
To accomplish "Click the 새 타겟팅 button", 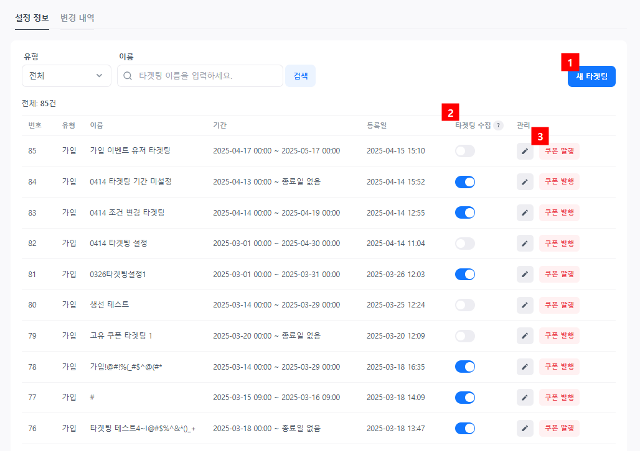I will coord(591,76).
